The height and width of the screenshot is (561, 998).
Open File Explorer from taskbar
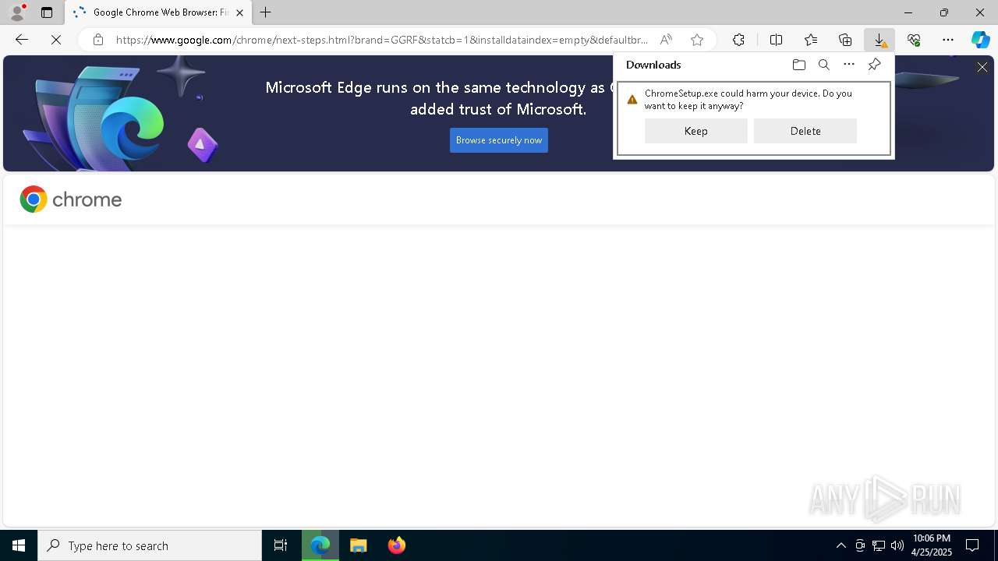(x=359, y=545)
